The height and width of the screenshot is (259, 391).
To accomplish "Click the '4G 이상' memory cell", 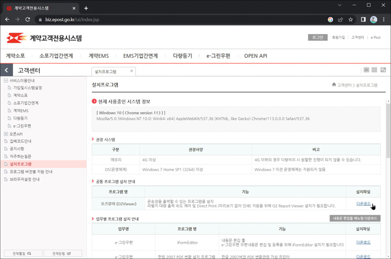I will click(x=195, y=160).
